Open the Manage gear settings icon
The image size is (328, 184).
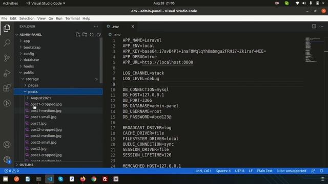click(x=7, y=159)
